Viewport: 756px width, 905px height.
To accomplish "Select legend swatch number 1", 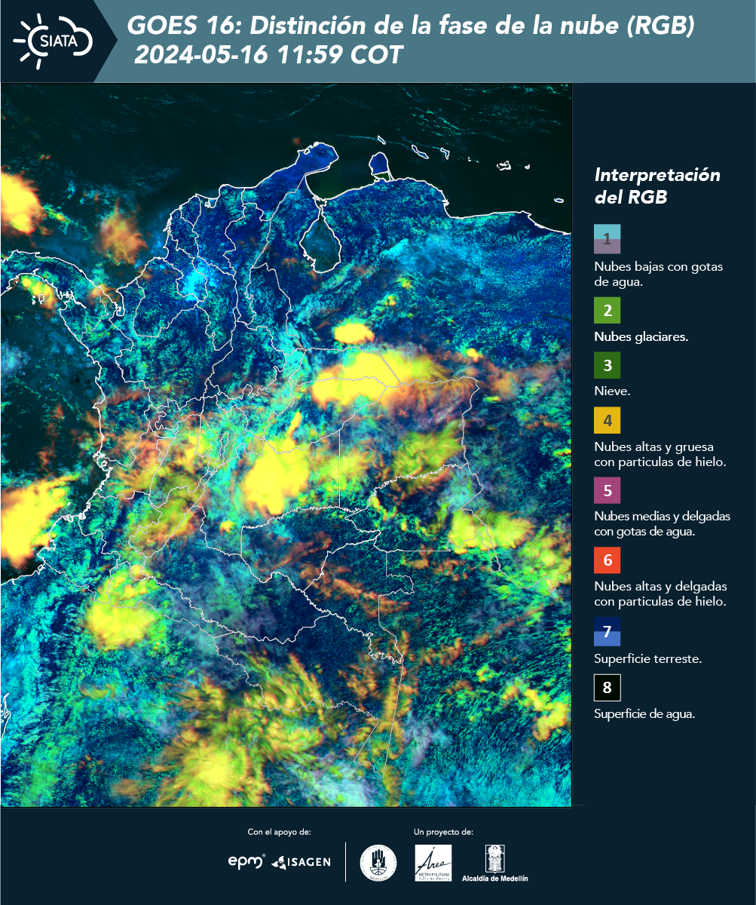I will (607, 238).
